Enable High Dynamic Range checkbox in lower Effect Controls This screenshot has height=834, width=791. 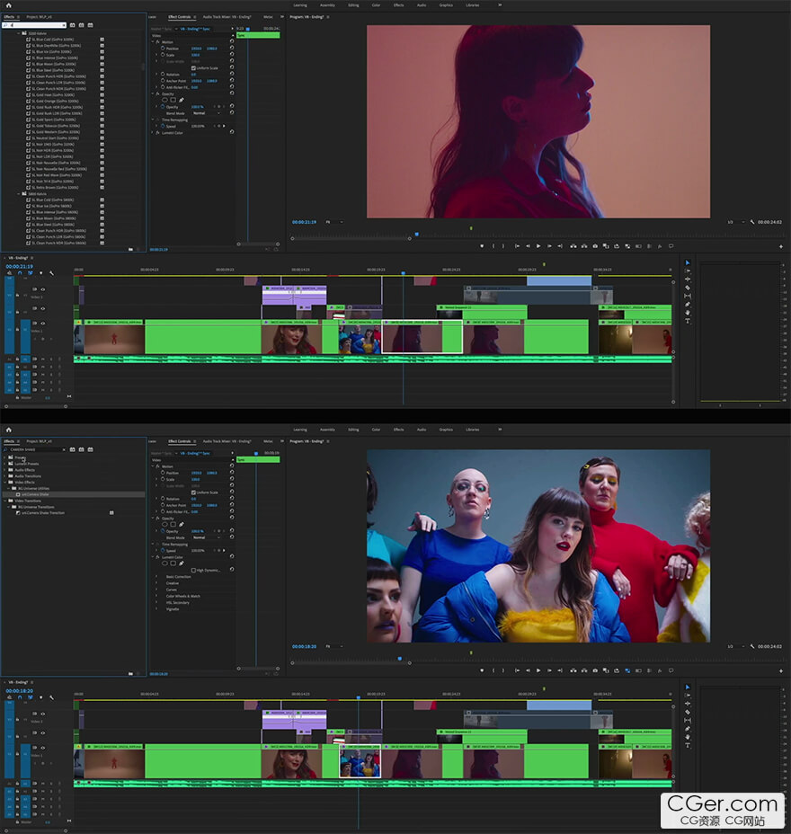point(193,570)
